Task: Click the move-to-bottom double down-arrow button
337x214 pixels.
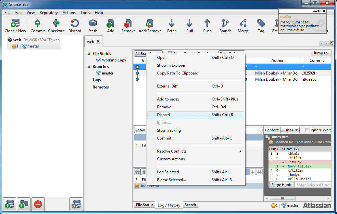Action: (x=259, y=172)
